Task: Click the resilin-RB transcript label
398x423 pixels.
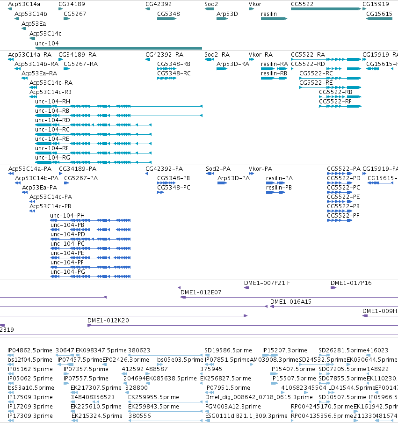Action: [x=274, y=73]
